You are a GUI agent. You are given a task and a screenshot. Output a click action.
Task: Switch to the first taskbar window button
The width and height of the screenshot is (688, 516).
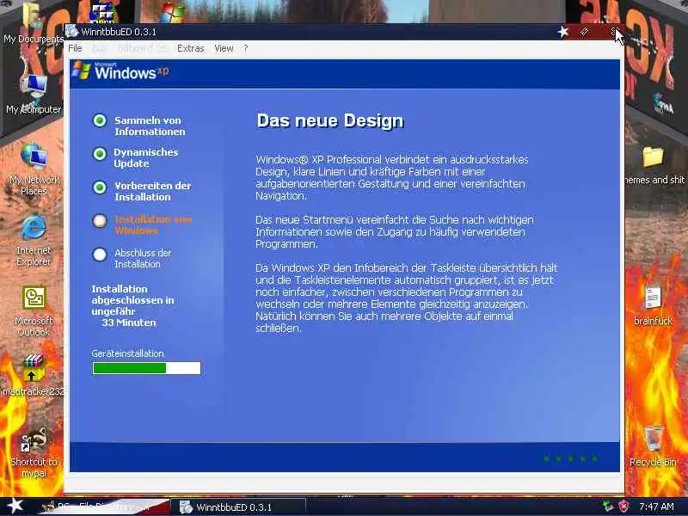point(103,507)
